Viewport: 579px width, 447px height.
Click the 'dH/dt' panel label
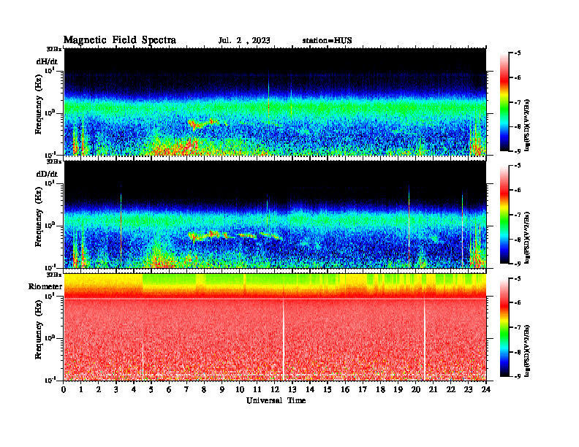pyautogui.click(x=47, y=61)
